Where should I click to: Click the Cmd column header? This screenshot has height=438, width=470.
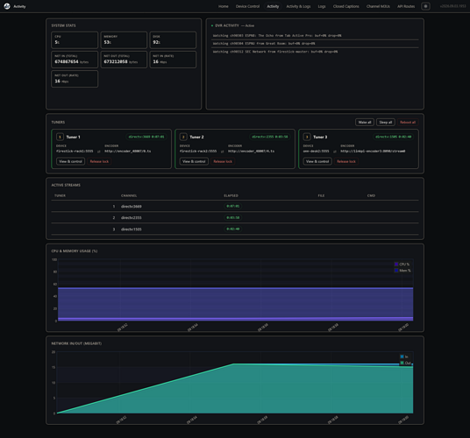[371, 196]
